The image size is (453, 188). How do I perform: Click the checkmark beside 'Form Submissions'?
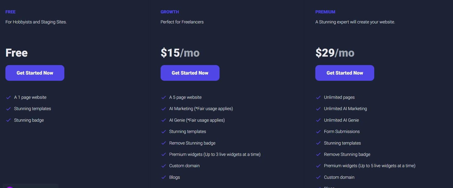pyautogui.click(x=318, y=131)
